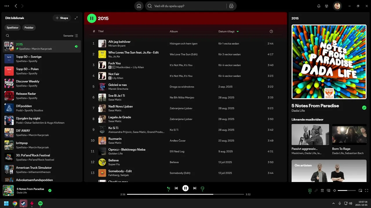Open Djurgårn by night podcast
The height and width of the screenshot is (208, 371).
point(42,120)
